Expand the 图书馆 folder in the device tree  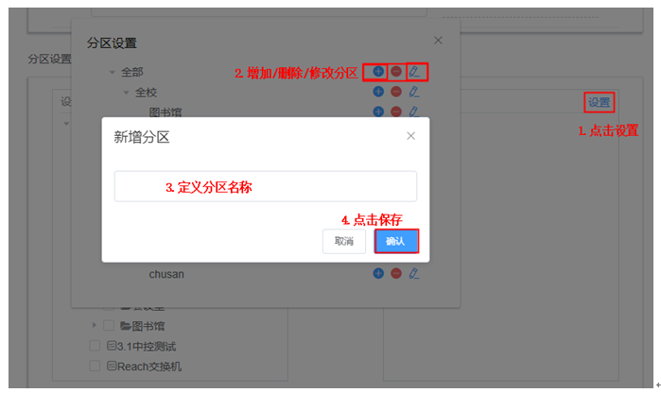coord(93,326)
